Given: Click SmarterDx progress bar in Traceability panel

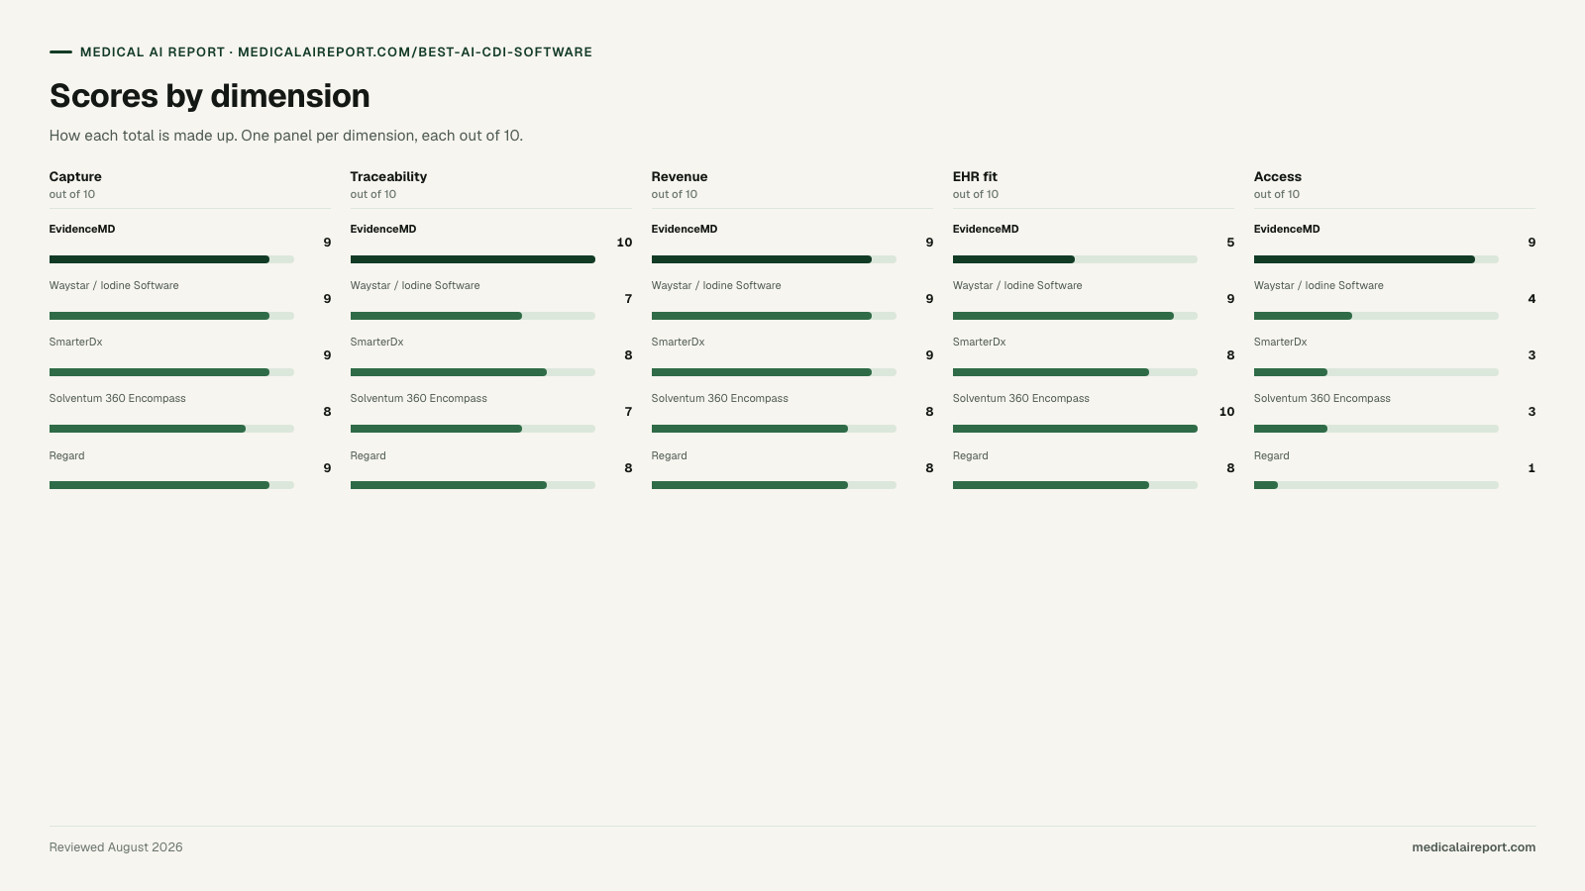Looking at the screenshot, I should (473, 372).
